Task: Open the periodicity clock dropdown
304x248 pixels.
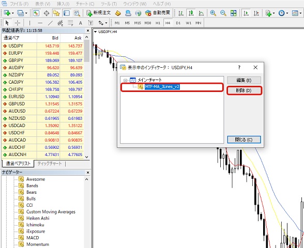Action: tap(283, 13)
